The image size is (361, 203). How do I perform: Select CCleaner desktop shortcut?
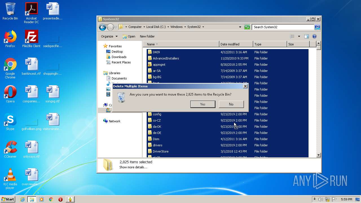tap(10, 150)
